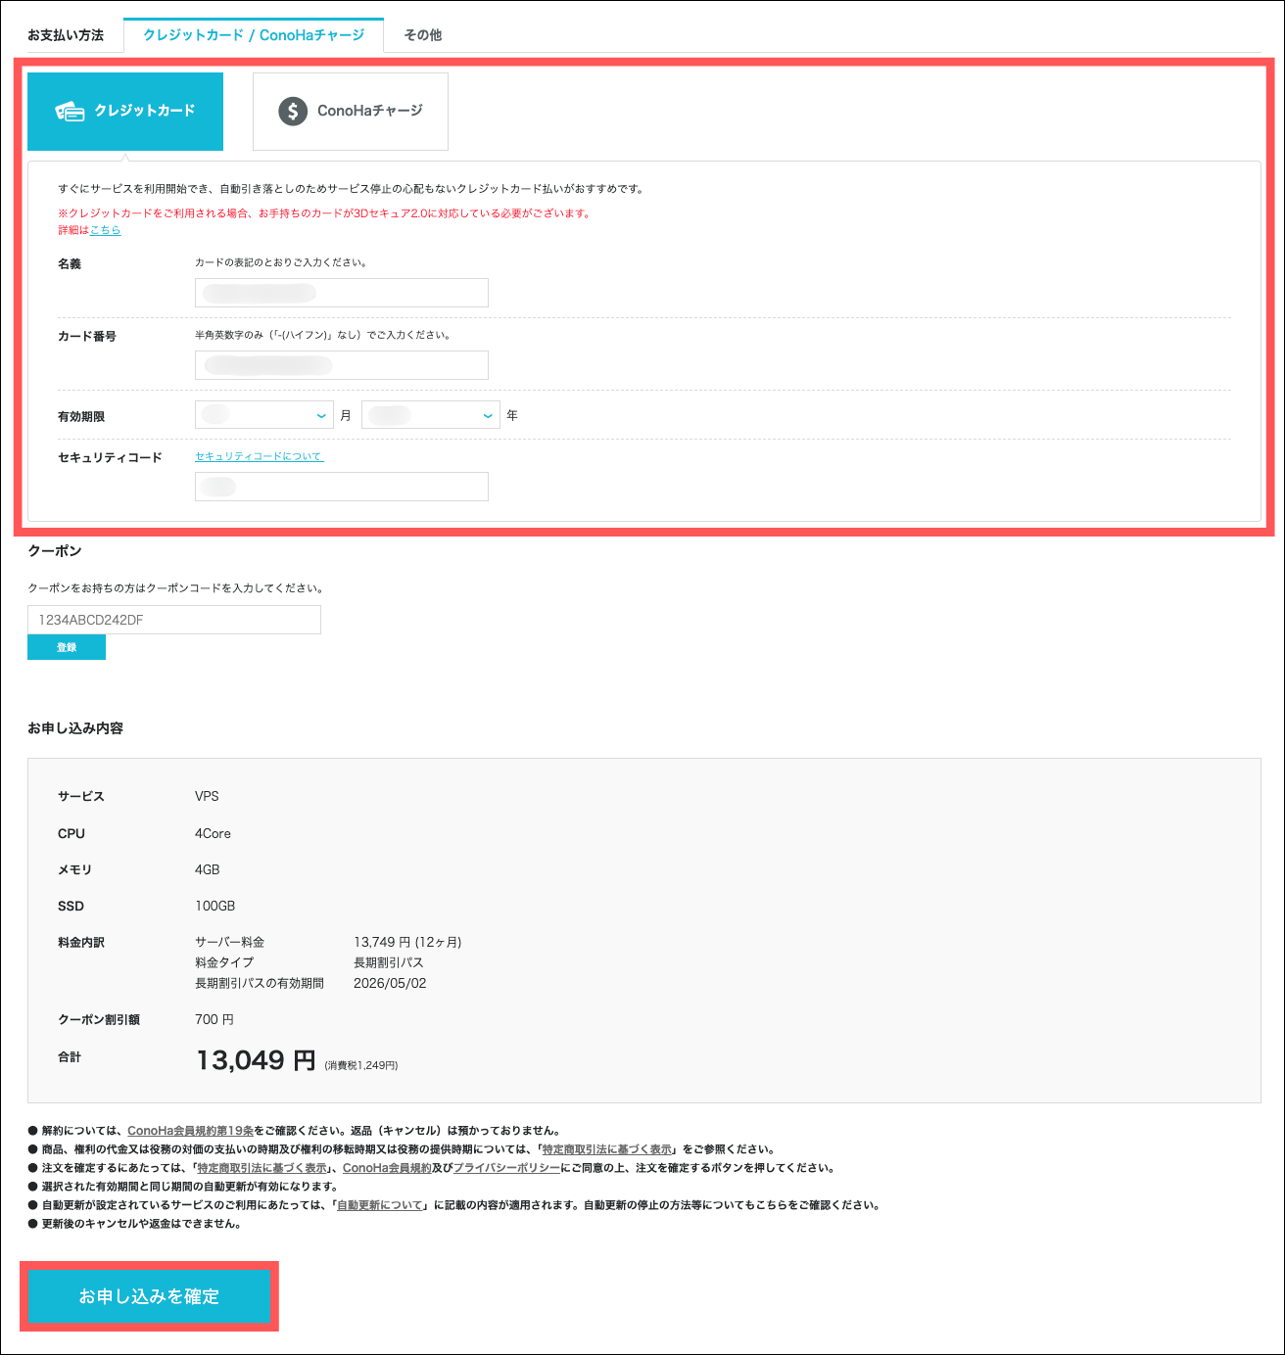Click the credit card icon
This screenshot has width=1285, height=1355.
point(70,112)
